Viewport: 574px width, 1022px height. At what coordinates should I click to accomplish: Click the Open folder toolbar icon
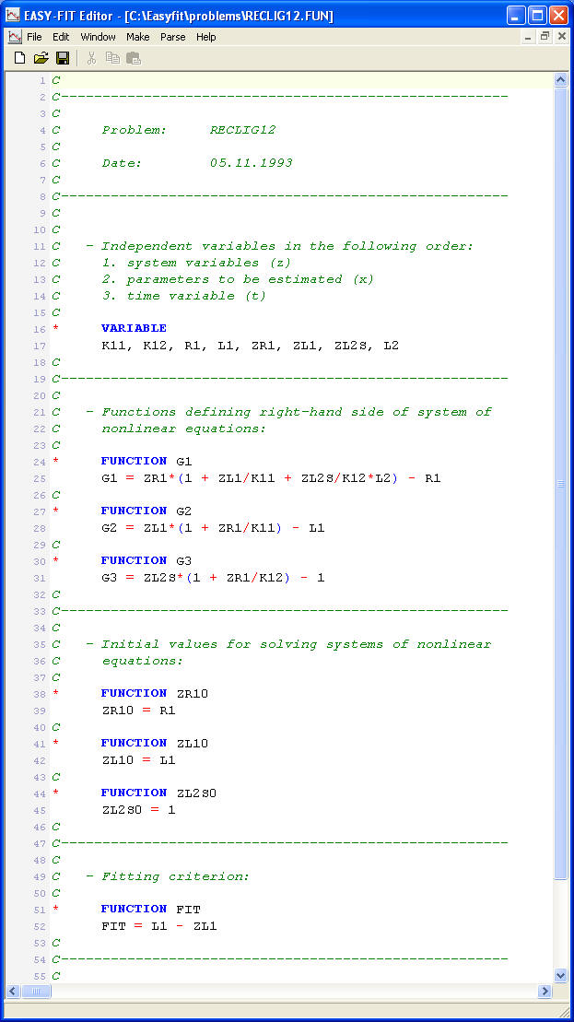(x=41, y=58)
